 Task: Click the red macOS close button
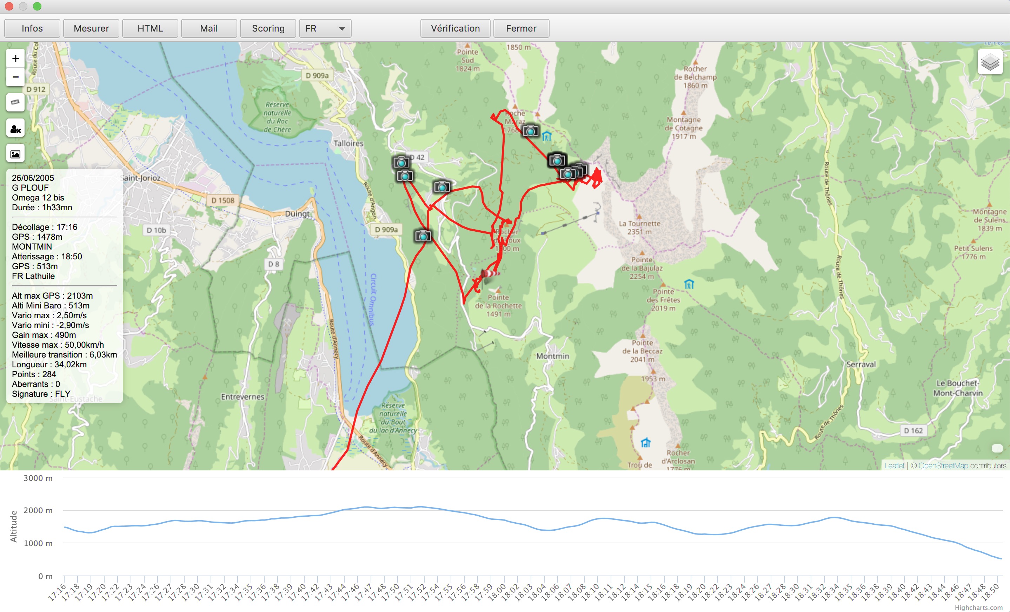pyautogui.click(x=9, y=6)
